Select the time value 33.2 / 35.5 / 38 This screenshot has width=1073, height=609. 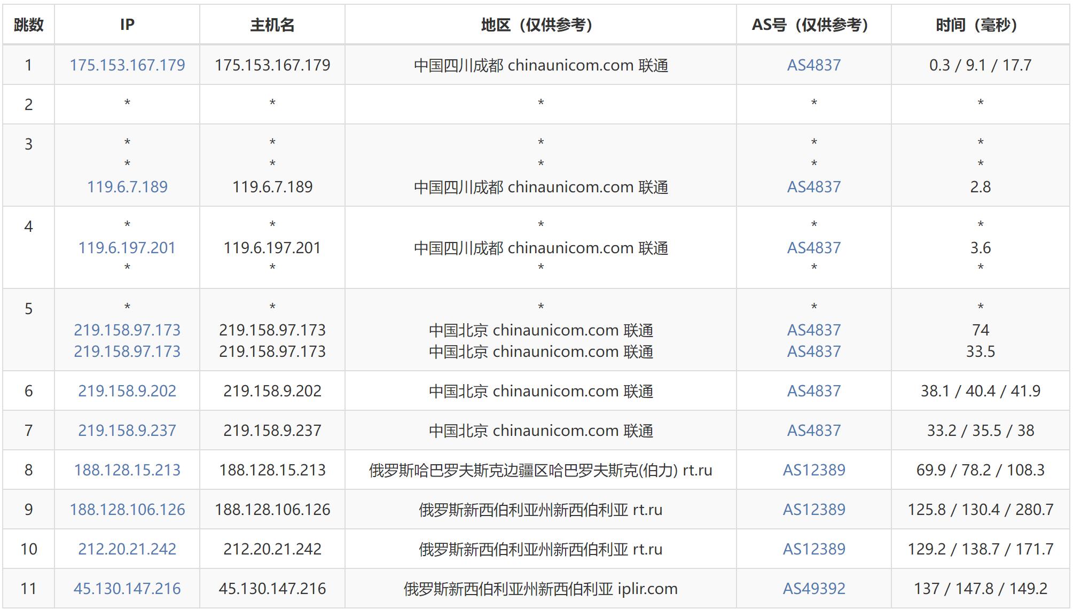981,431
